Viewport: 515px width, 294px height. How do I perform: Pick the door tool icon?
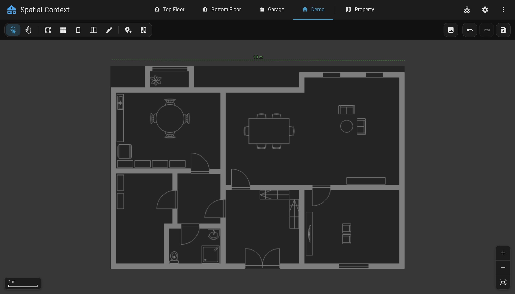click(x=78, y=30)
